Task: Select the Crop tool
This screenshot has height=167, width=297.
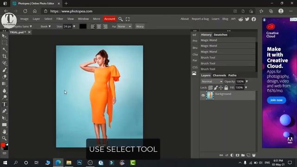Action: (4, 57)
